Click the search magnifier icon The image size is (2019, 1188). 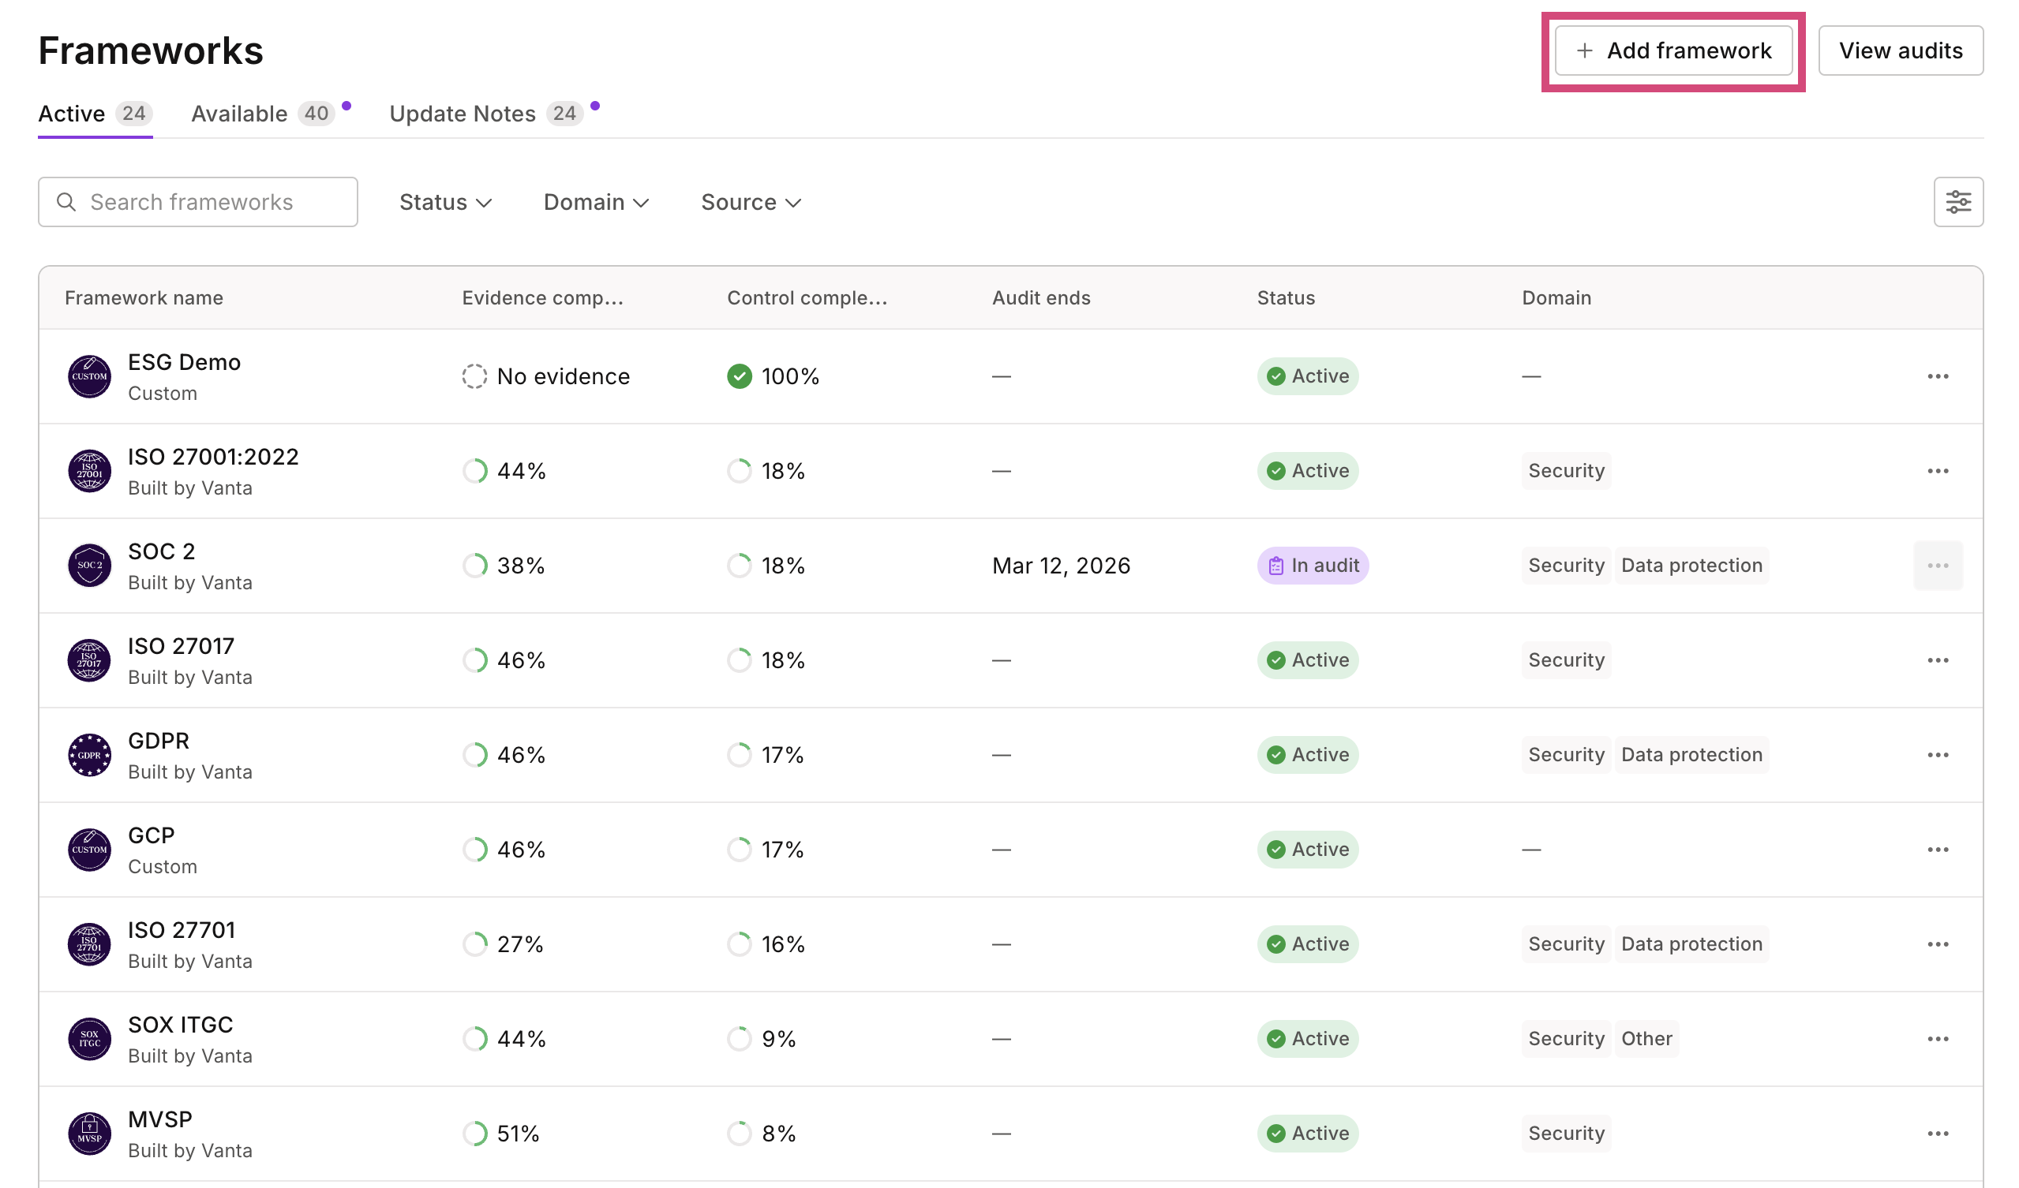(66, 202)
